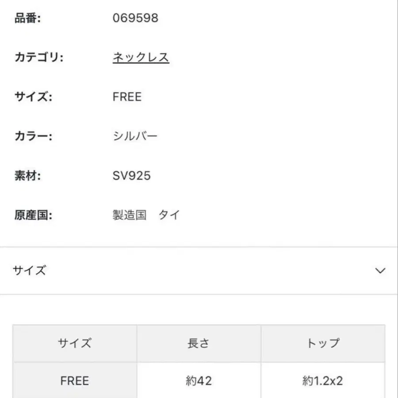Open the ネックレス category link
Screen dimensions: 398x398
(x=141, y=57)
